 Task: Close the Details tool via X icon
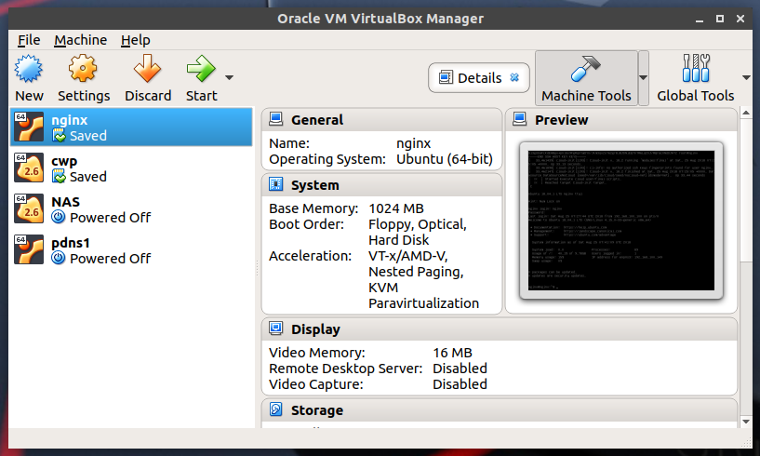click(x=514, y=78)
